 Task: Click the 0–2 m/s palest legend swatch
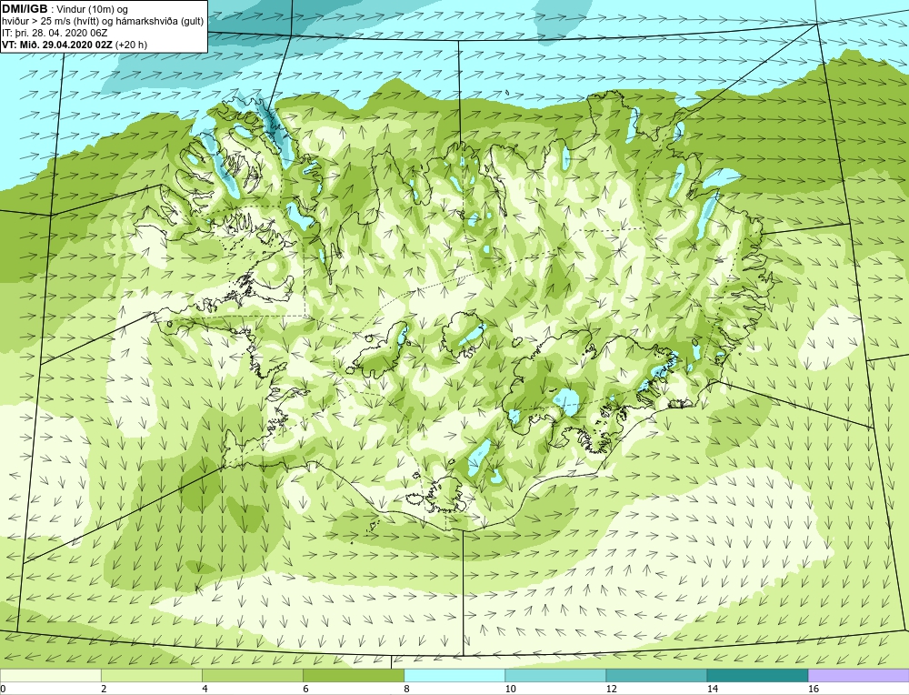50,675
